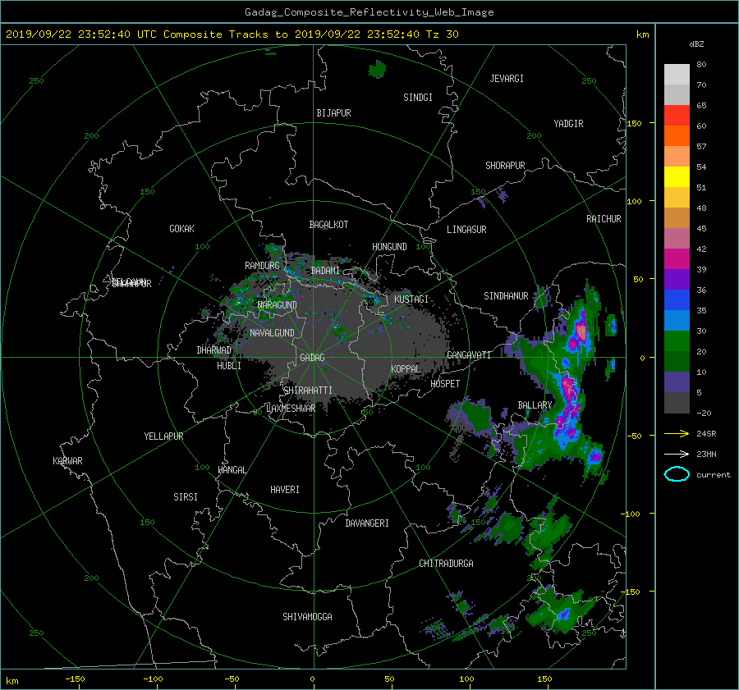Click the HUBLI city label
The width and height of the screenshot is (739, 690).
[x=229, y=365]
